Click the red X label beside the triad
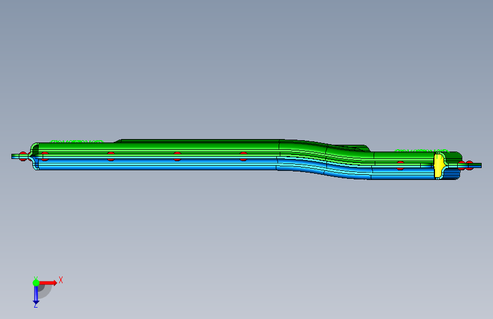 [61, 280]
